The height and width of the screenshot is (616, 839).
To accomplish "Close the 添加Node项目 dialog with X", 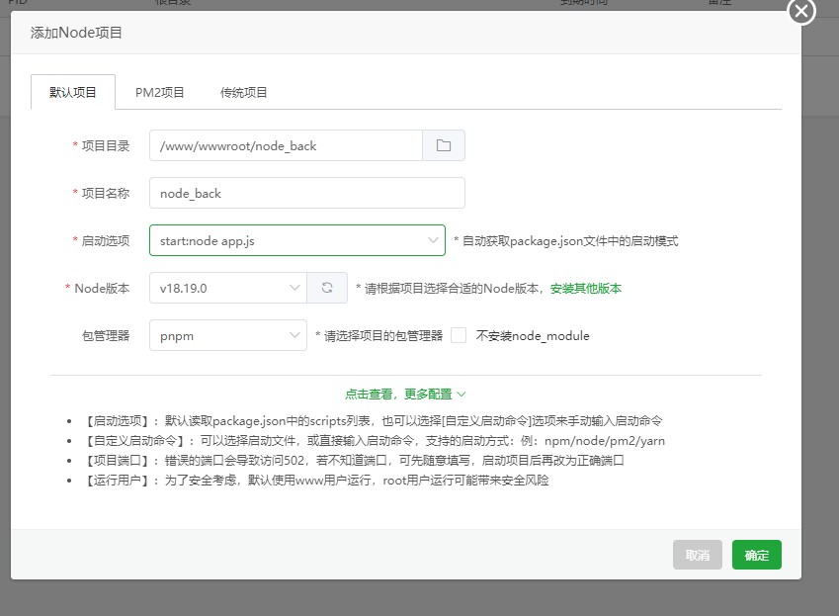I will point(801,11).
